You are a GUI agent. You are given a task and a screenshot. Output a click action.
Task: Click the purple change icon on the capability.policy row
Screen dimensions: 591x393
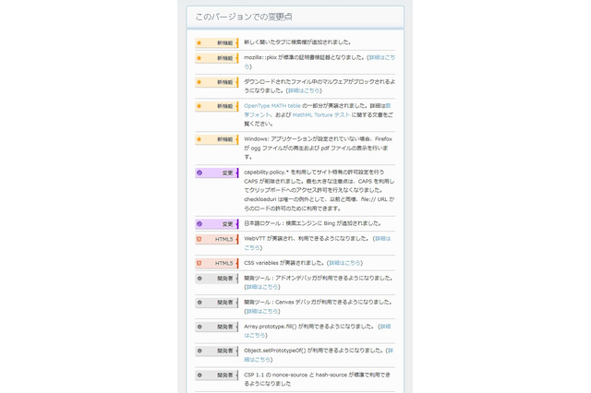(199, 173)
